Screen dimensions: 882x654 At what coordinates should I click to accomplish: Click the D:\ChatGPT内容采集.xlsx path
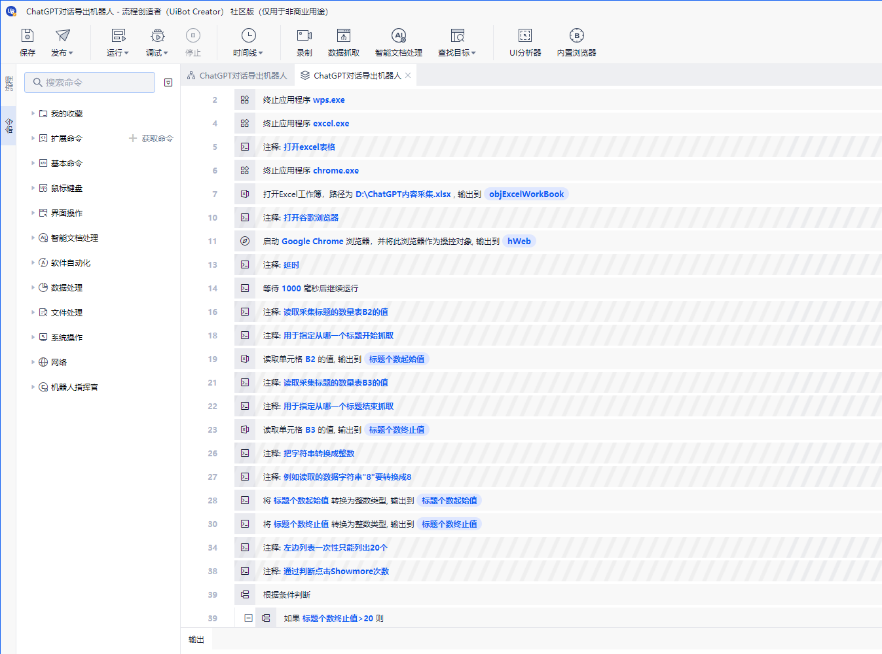(403, 194)
